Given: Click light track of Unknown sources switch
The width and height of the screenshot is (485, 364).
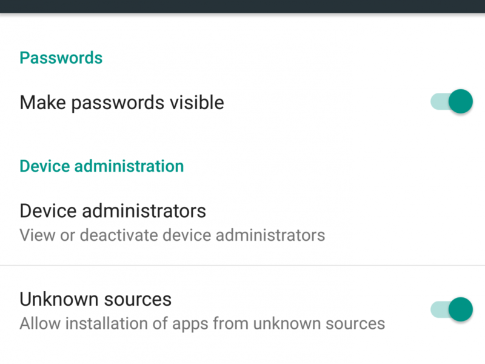Looking at the screenshot, I should [438, 309].
